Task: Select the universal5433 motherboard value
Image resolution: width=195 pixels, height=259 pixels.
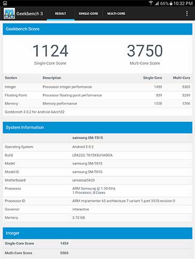Action: coord(83,180)
